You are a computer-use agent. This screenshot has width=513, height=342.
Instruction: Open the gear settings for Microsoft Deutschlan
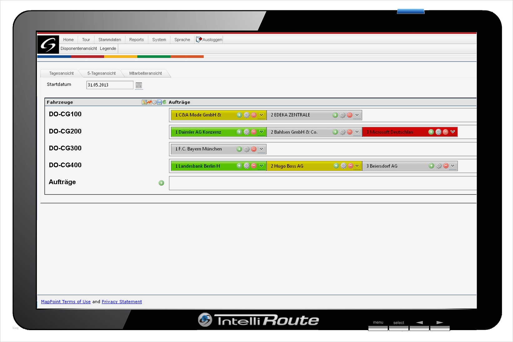click(439, 132)
